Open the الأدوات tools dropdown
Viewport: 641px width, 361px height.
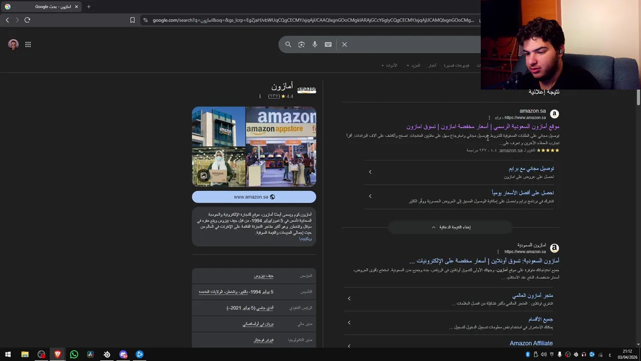pos(389,66)
